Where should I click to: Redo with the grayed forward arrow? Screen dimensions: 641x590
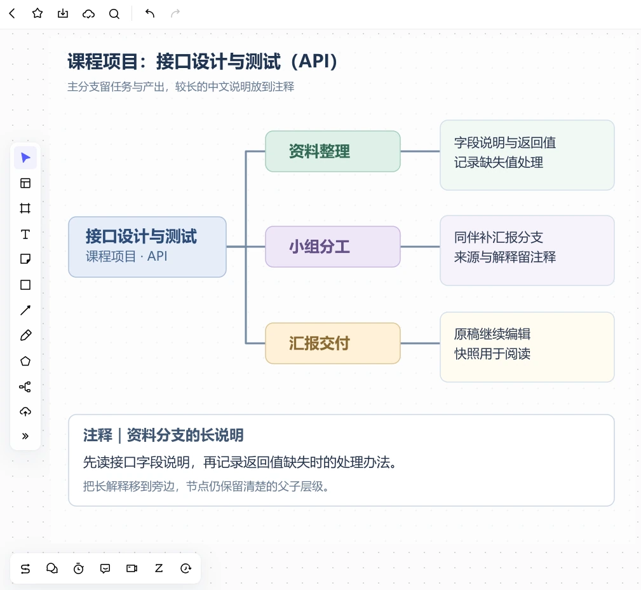coord(175,13)
